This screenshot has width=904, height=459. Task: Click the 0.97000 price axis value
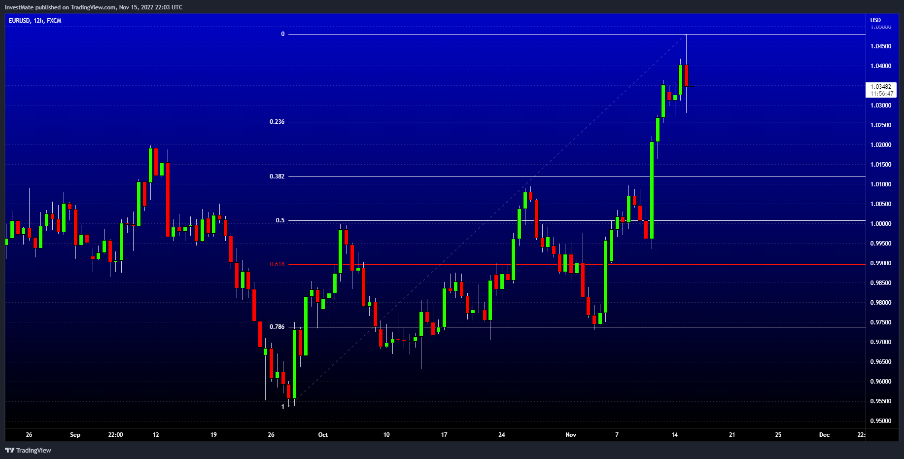tap(881, 342)
